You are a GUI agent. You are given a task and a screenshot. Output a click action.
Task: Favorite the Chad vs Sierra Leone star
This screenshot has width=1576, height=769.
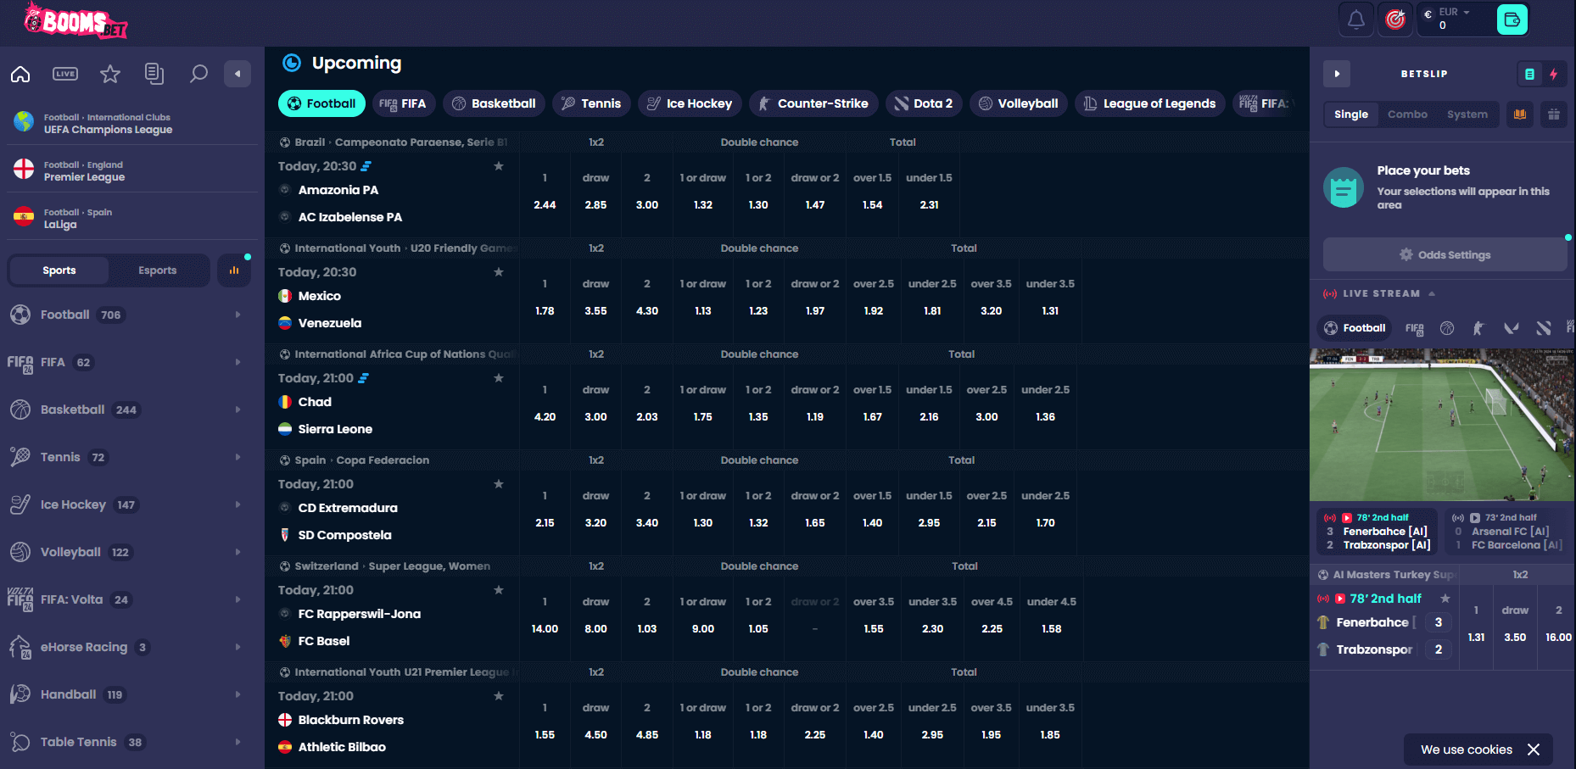pos(499,378)
